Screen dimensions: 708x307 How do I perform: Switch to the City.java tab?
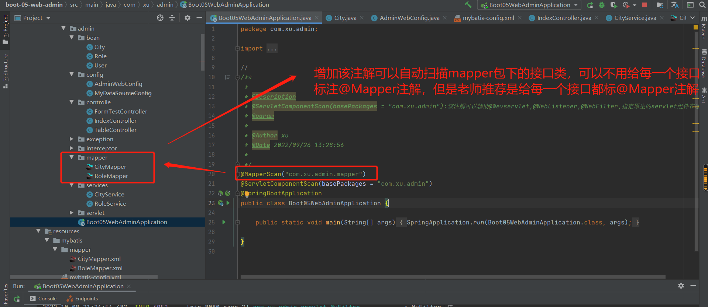(x=345, y=18)
